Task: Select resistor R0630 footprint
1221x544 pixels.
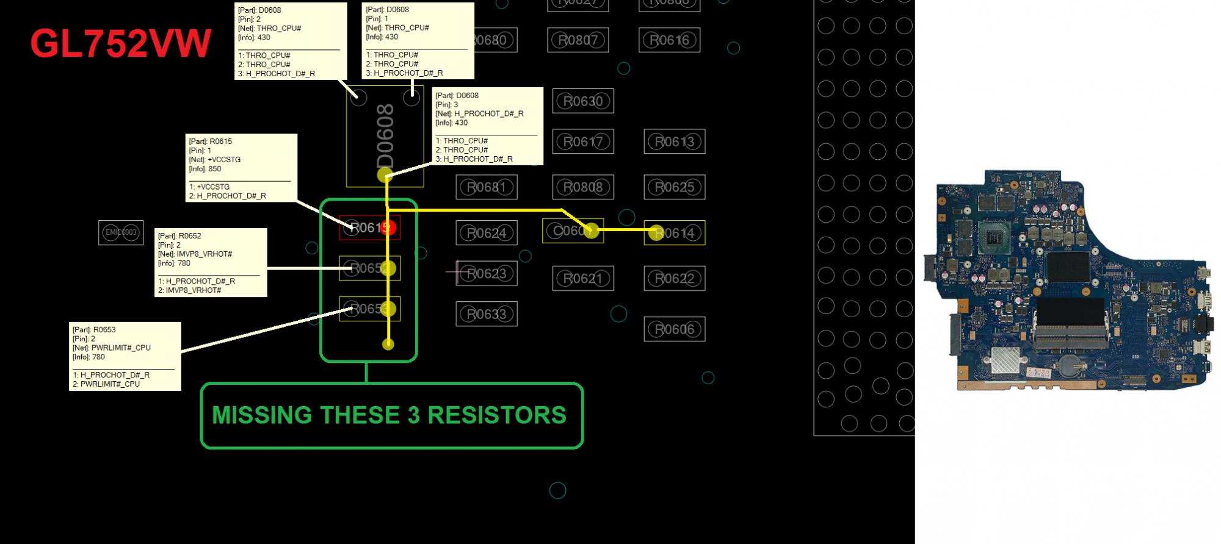Action: (x=583, y=101)
